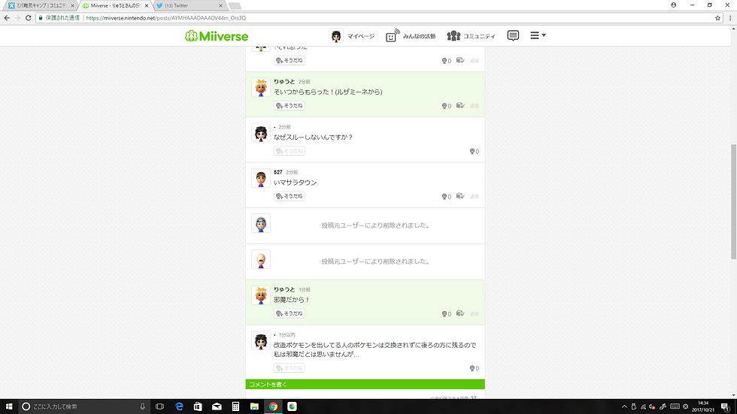737x414 pixels.
Task: Click the spoiler icon on the partly hidden top comment
Action: (460, 61)
